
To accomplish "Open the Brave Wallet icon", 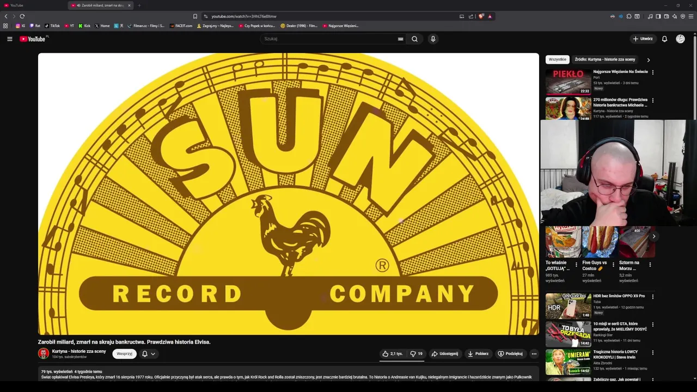I will [667, 16].
